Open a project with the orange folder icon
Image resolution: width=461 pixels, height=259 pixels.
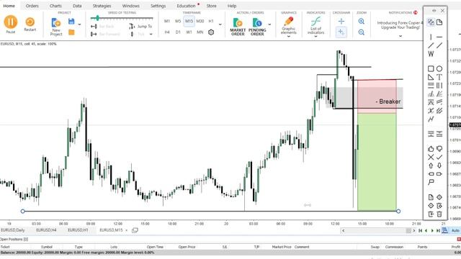pyautogui.click(x=71, y=32)
